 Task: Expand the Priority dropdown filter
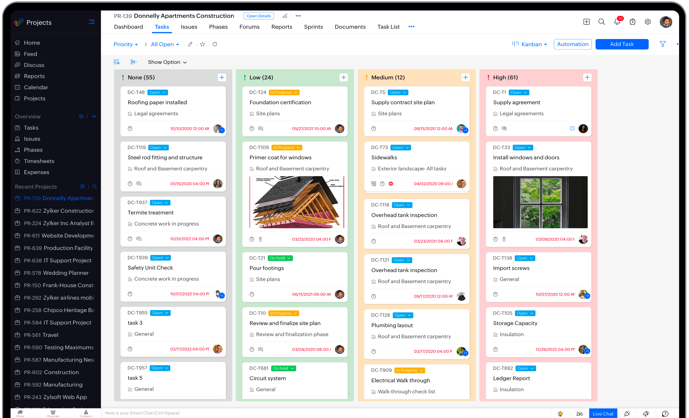click(x=125, y=44)
